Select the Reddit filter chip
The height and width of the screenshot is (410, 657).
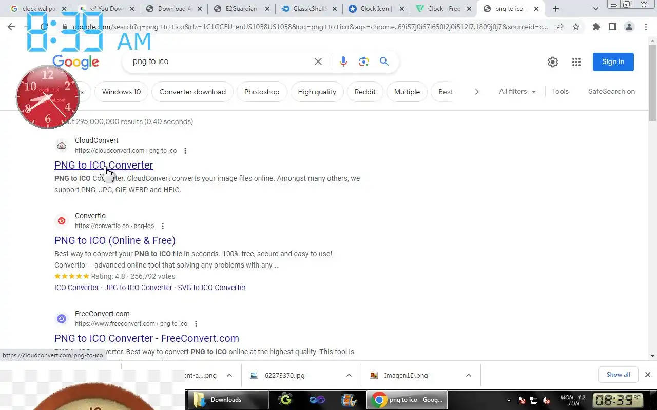[x=365, y=92]
